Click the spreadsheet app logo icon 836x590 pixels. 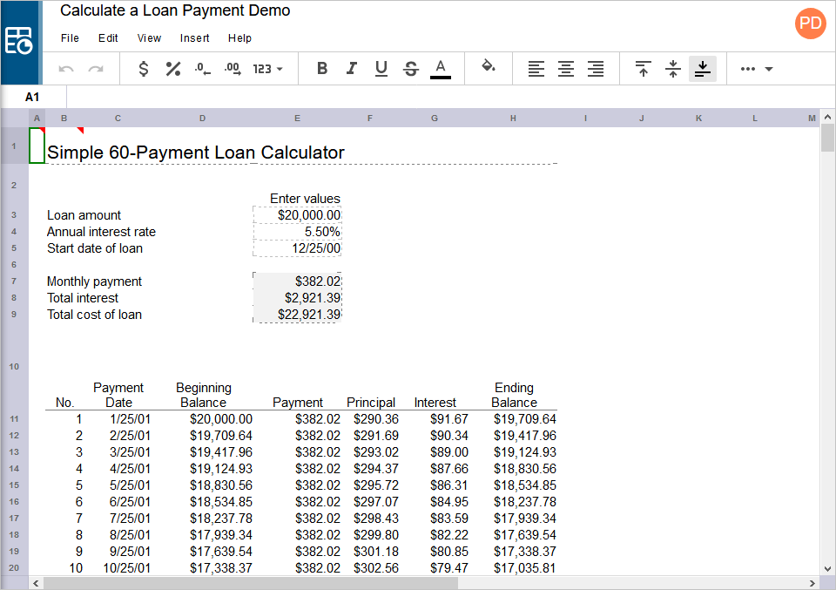coord(18,41)
